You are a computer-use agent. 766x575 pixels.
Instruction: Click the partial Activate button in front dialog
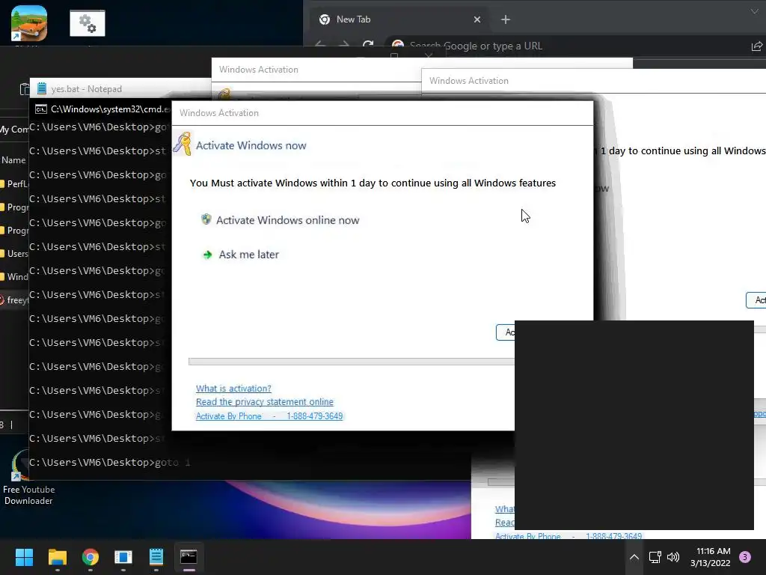[506, 332]
